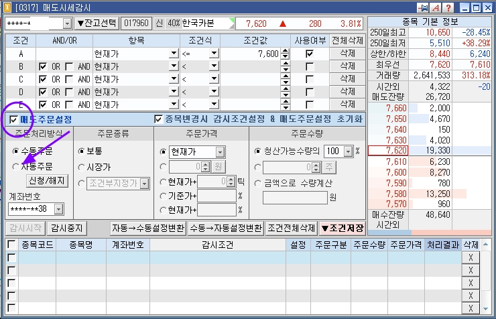Open help question mark icon

pos(448,7)
